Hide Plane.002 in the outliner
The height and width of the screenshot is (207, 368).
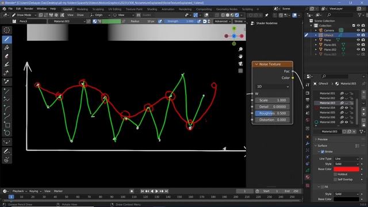coord(358,49)
